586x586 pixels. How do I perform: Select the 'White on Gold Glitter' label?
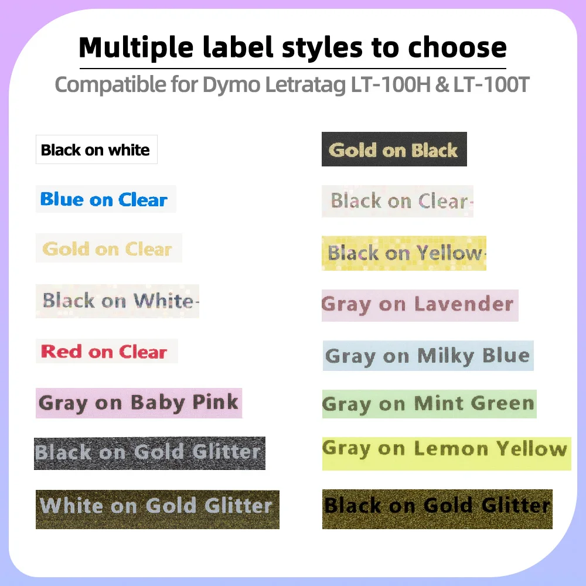tap(157, 506)
